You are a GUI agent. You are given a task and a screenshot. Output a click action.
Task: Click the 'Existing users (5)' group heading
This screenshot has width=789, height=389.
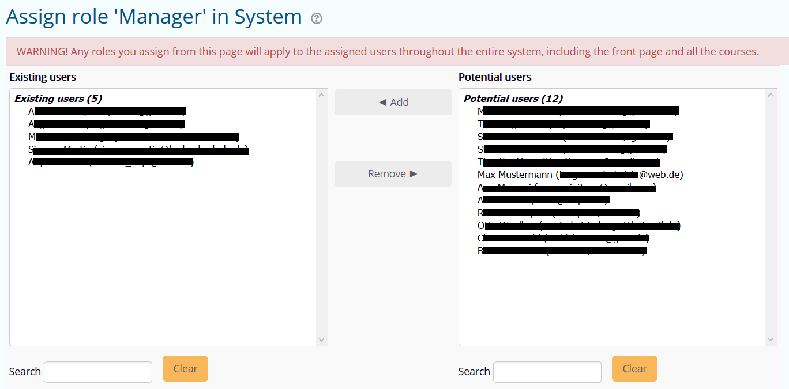[58, 99]
